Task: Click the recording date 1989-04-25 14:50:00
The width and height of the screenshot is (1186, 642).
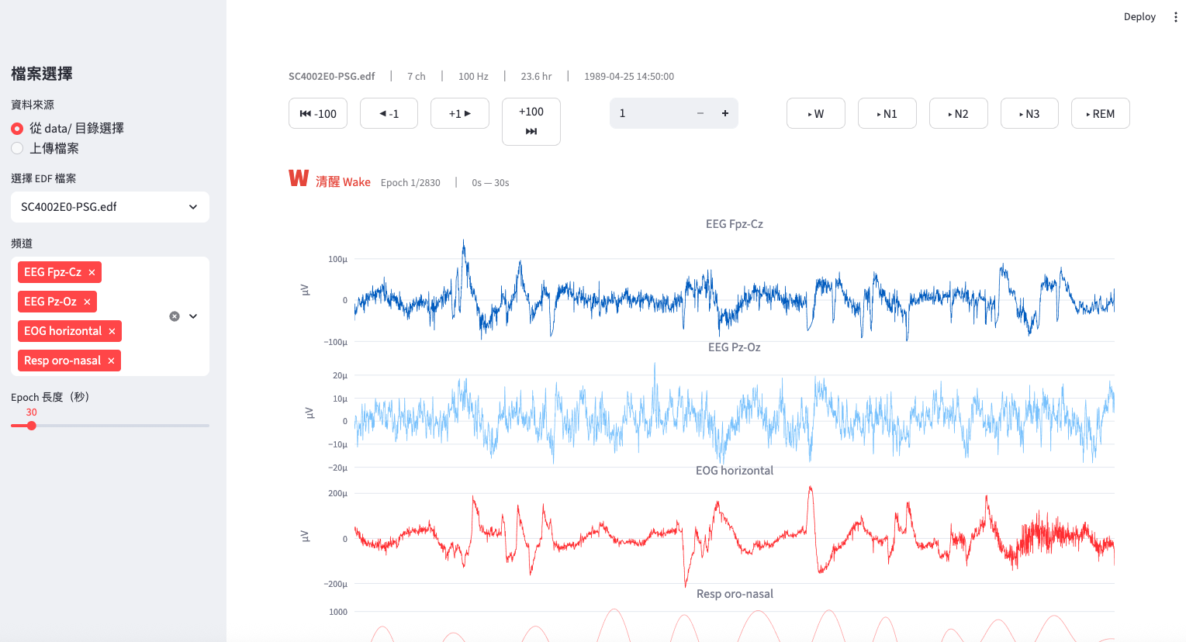Action: pyautogui.click(x=629, y=76)
